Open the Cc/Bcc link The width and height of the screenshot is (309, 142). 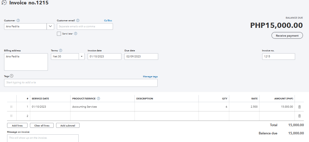(x=108, y=20)
